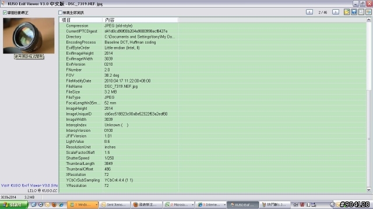This screenshot has height=209, width=373.
Task: Select the YCbCrSubSampling row
Action: pos(213,180)
